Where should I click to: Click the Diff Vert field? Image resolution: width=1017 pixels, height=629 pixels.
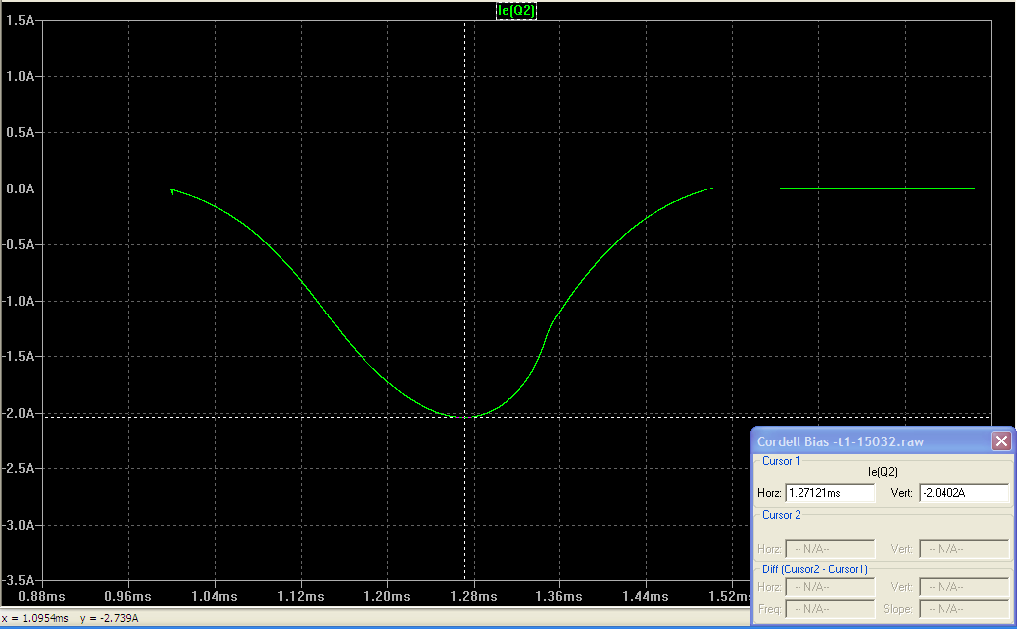click(x=963, y=587)
